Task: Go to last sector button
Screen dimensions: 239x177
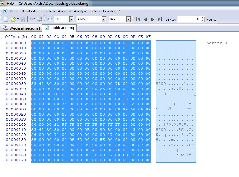Action: point(160,19)
